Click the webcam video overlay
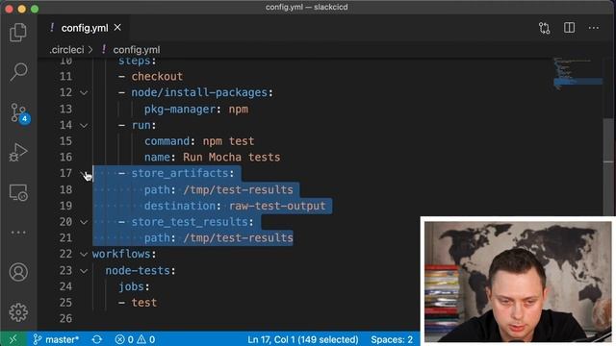 (518, 281)
